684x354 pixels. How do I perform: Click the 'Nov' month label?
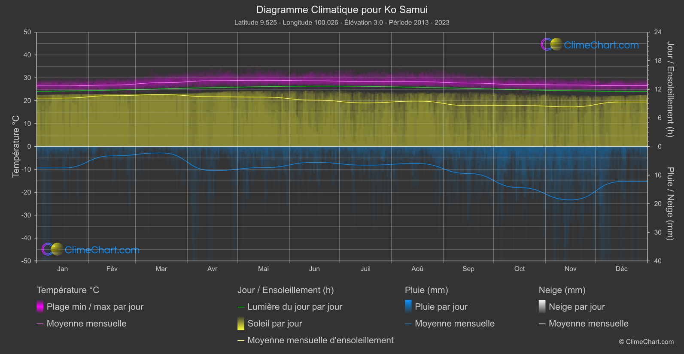pyautogui.click(x=571, y=269)
